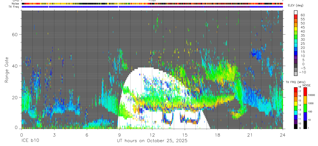Click the 25 label on elevation scale
The width and height of the screenshot is (318, 146).
coord(302,44)
